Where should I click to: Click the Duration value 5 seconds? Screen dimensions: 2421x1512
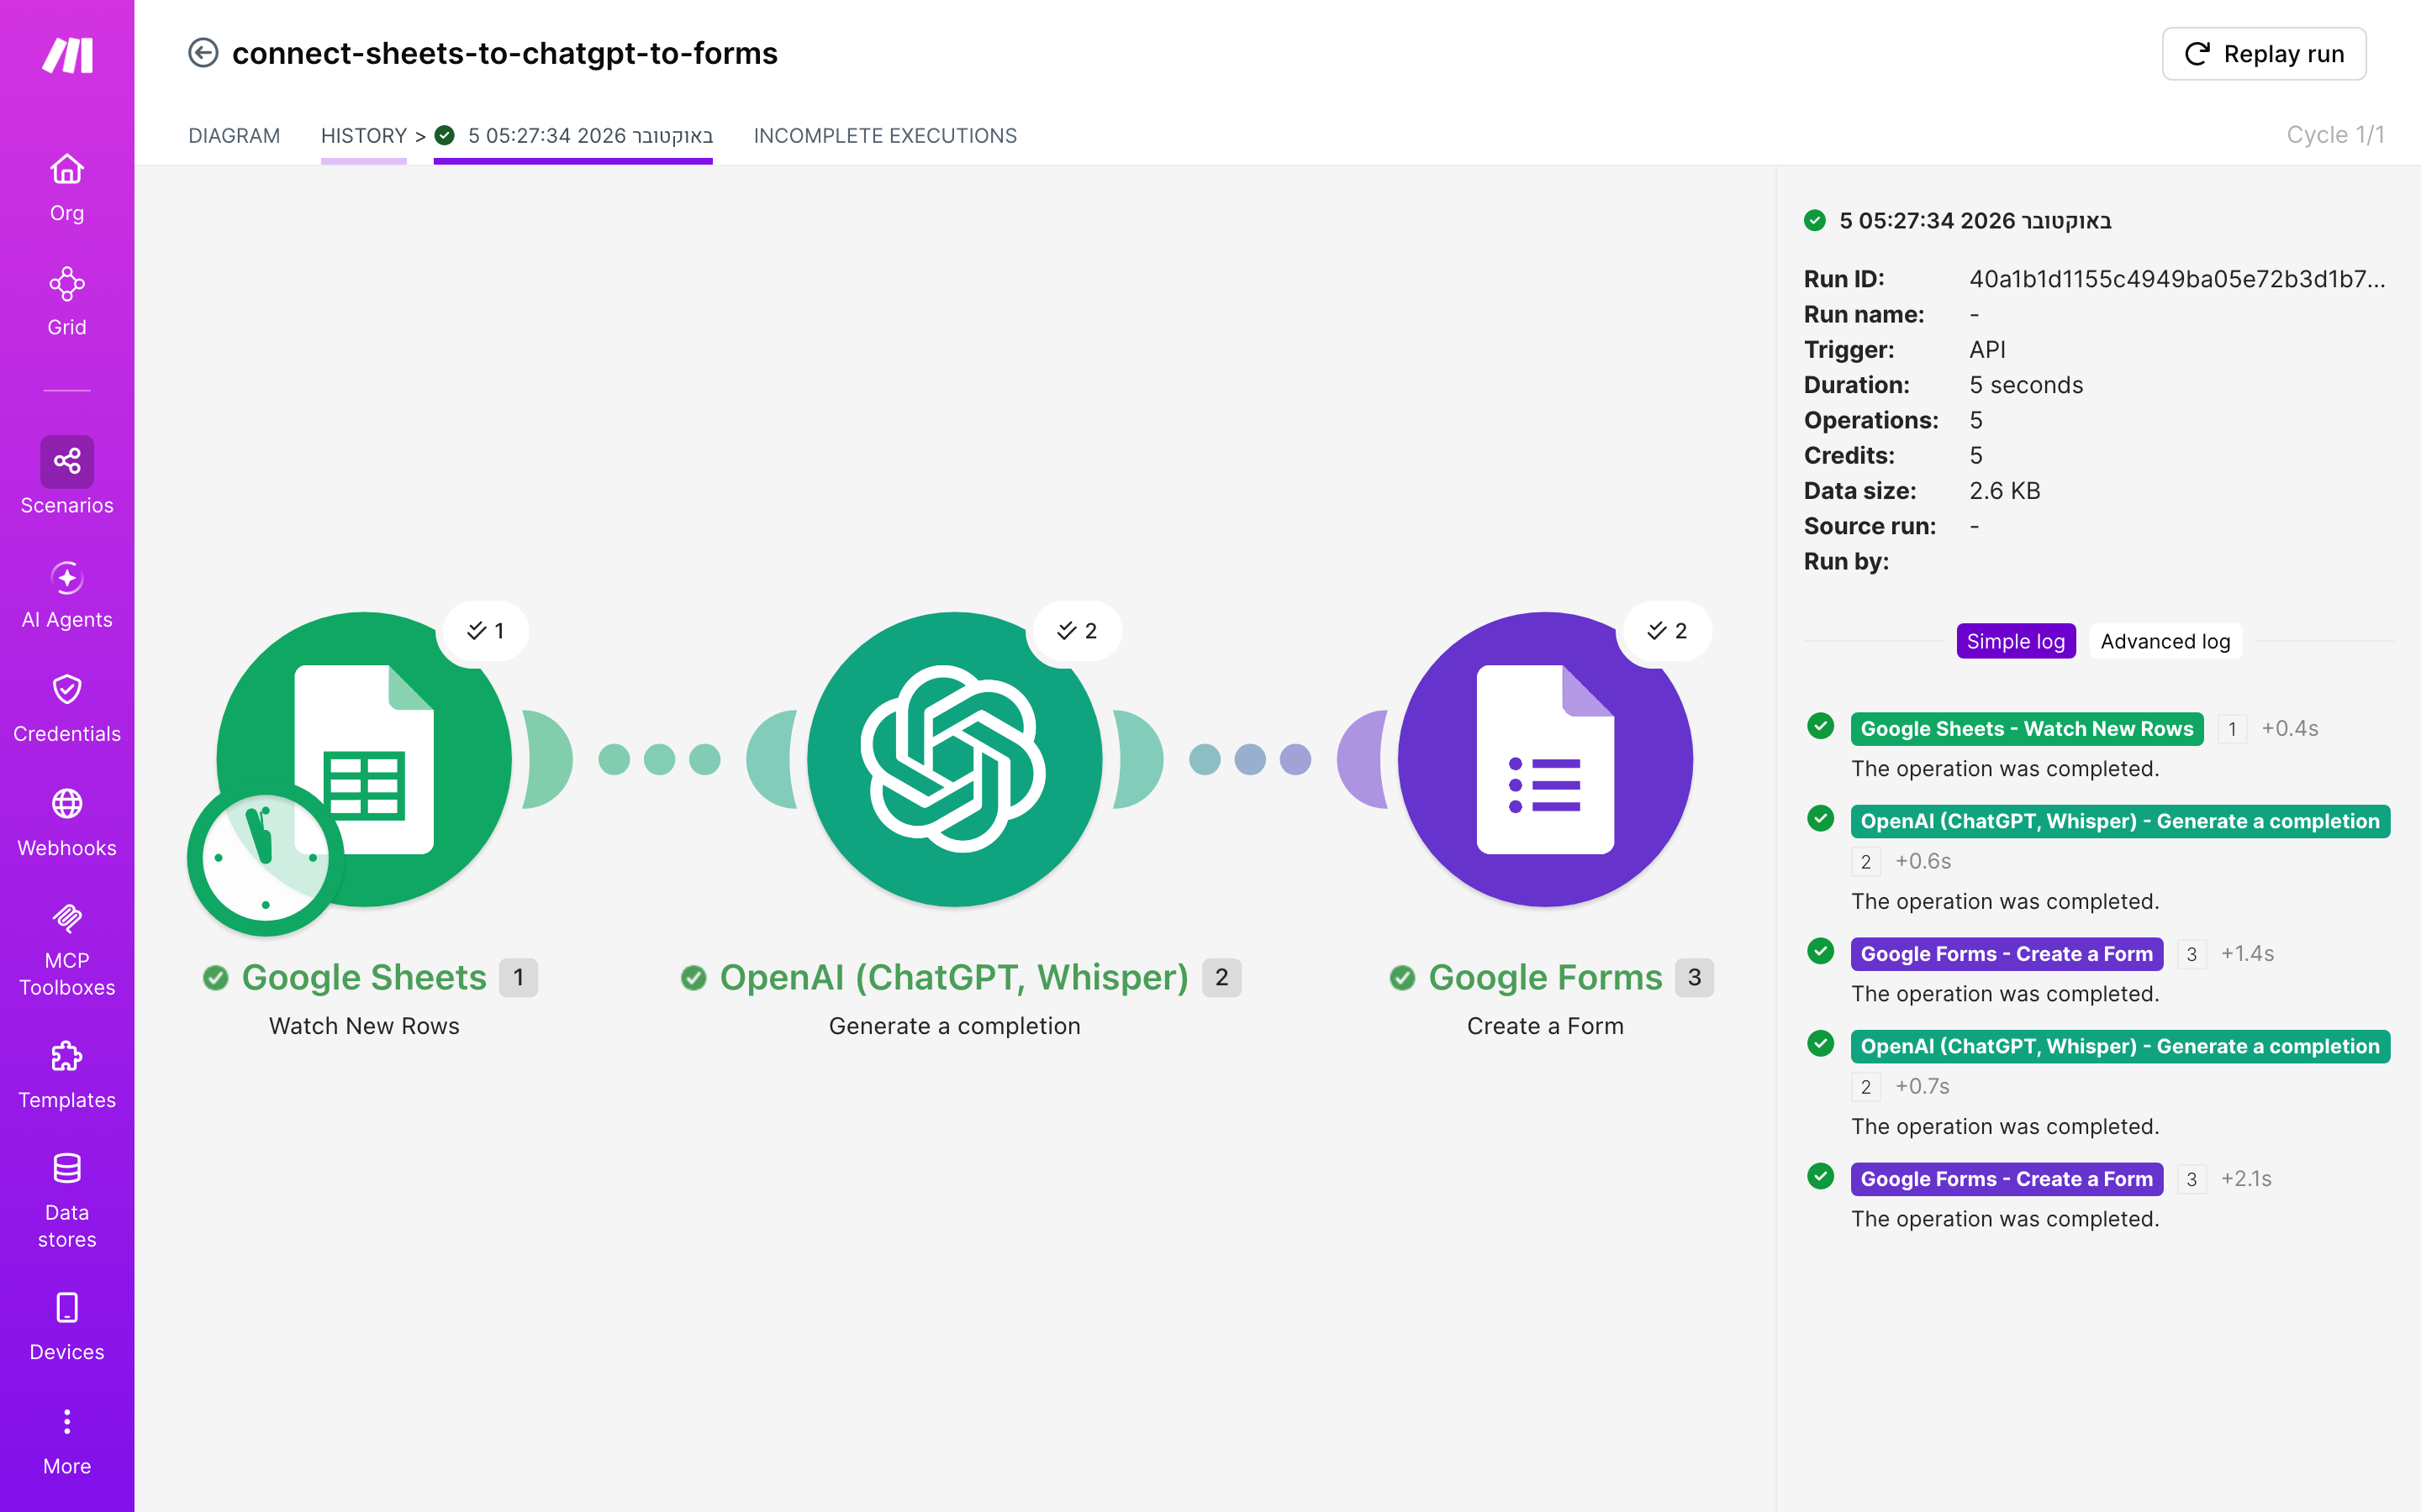(2026, 385)
